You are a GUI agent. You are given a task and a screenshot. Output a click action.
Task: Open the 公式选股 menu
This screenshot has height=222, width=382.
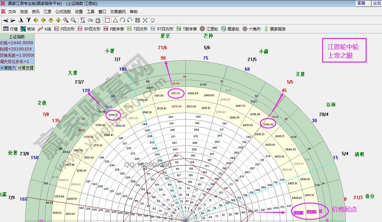click(x=63, y=11)
